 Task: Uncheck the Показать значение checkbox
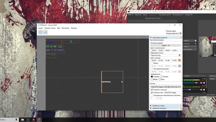(152, 89)
